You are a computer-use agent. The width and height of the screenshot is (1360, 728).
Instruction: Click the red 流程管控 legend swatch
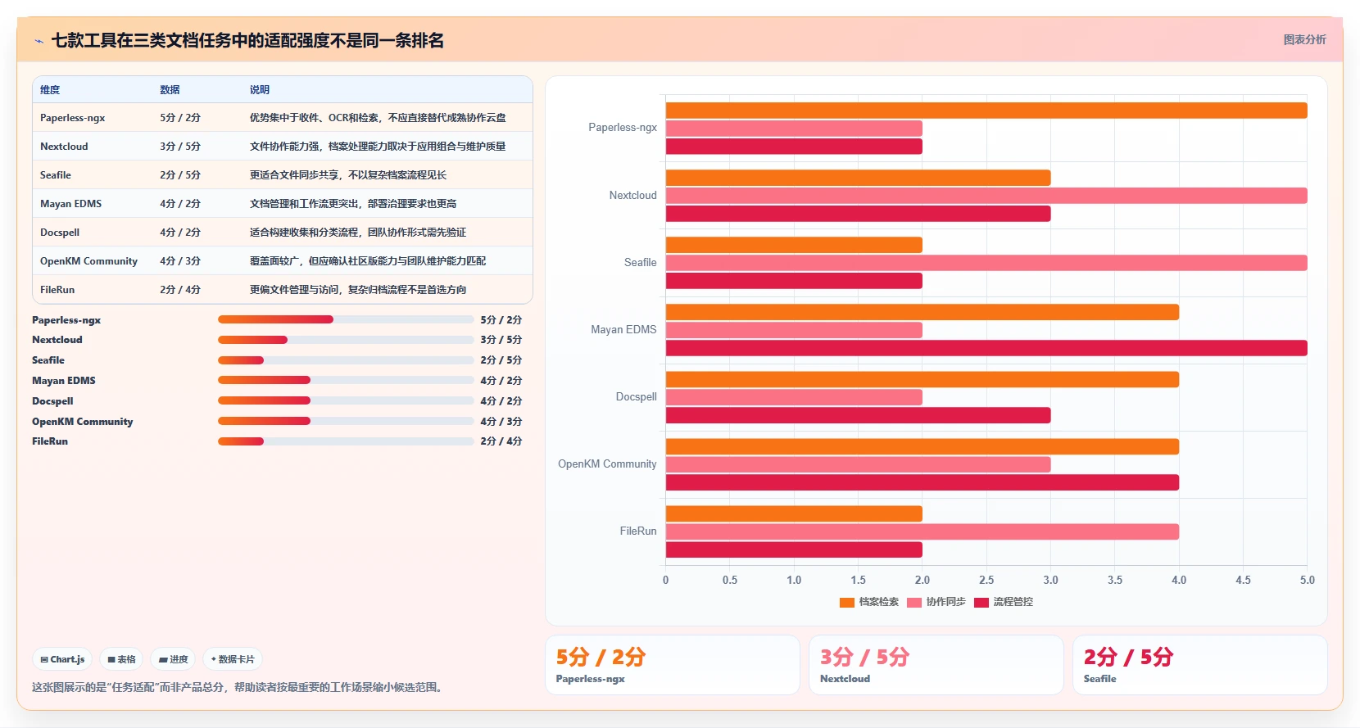click(981, 603)
